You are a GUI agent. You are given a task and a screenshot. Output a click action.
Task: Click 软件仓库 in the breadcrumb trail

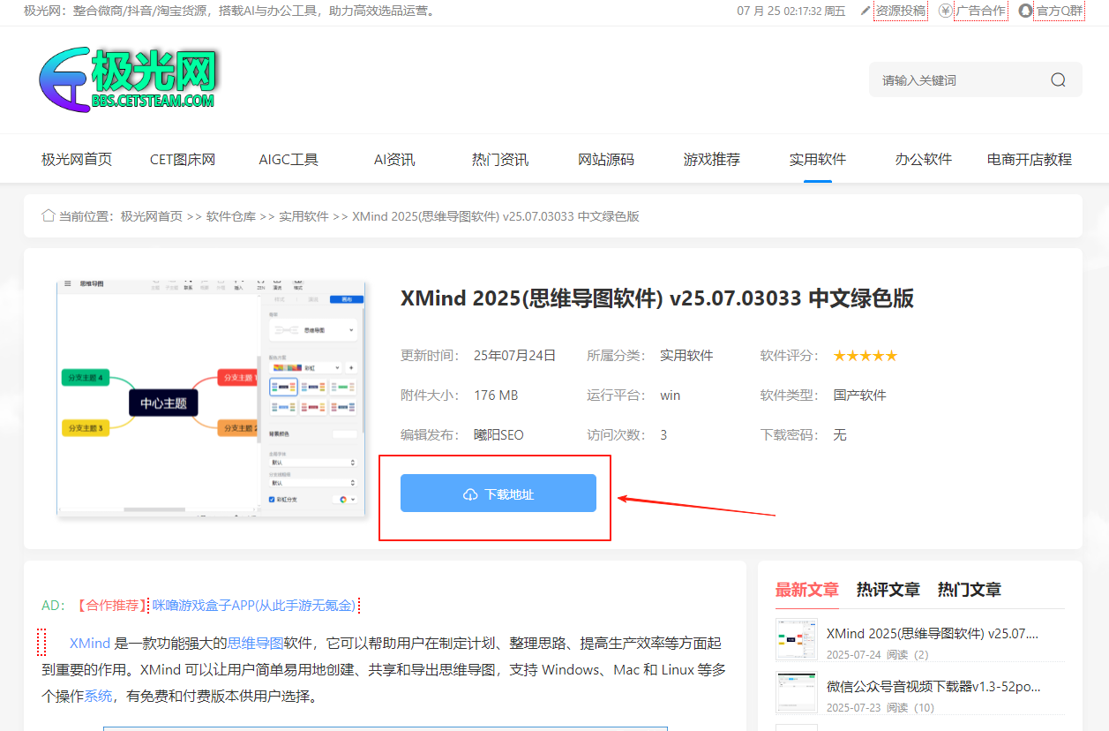[231, 216]
